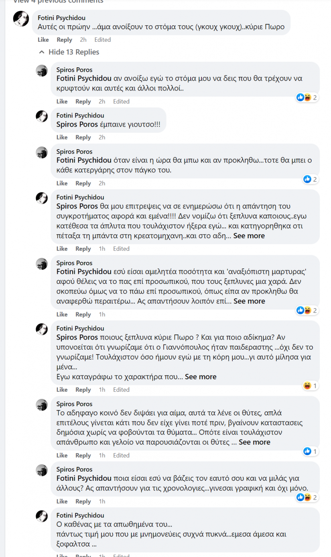Click Fotini Psychidou's top comment avatar

(21, 19)
